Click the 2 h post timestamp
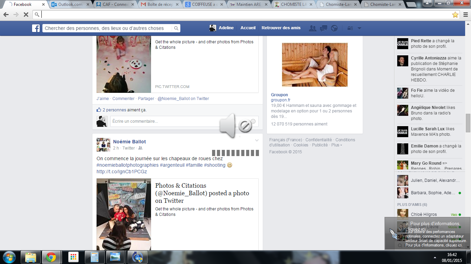Screen dimensions: 471x264 [116, 148]
